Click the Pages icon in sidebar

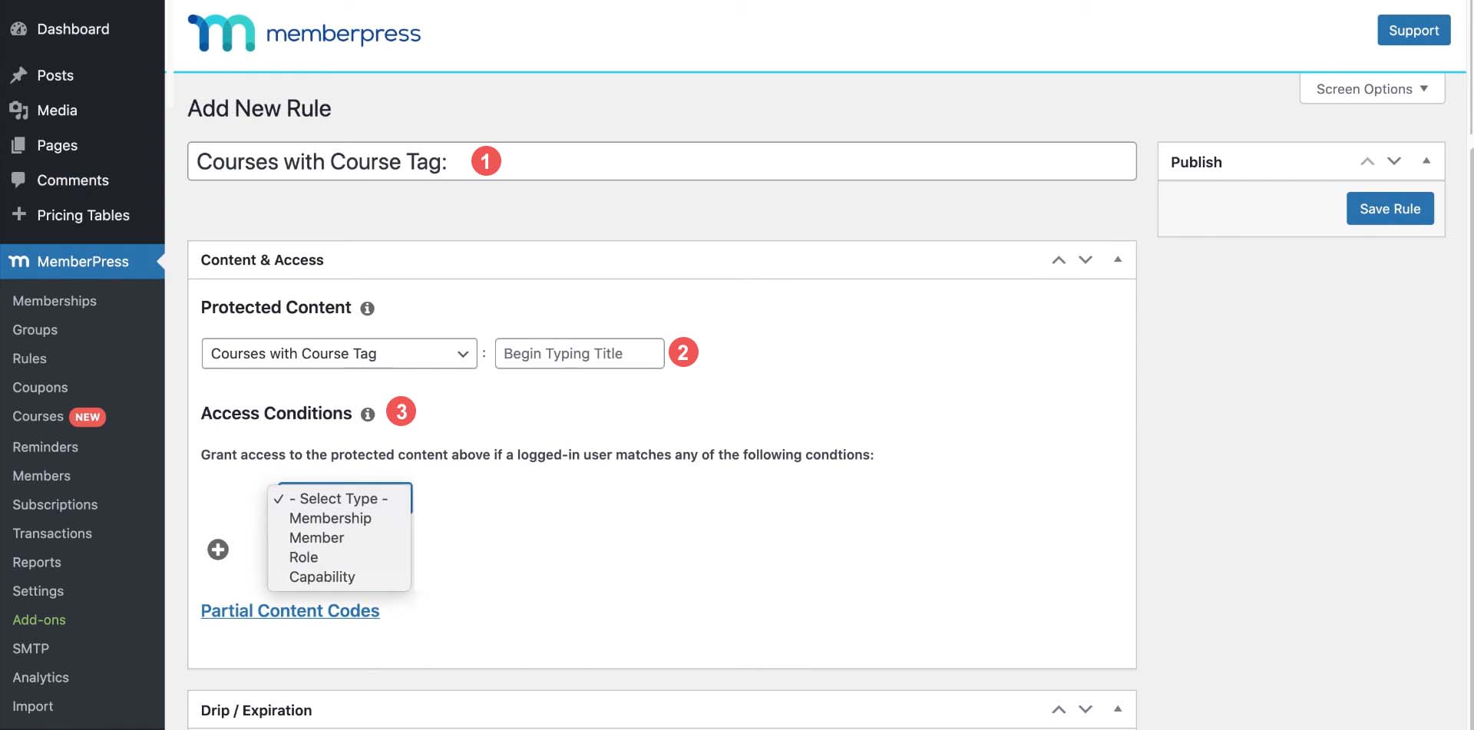click(x=18, y=145)
